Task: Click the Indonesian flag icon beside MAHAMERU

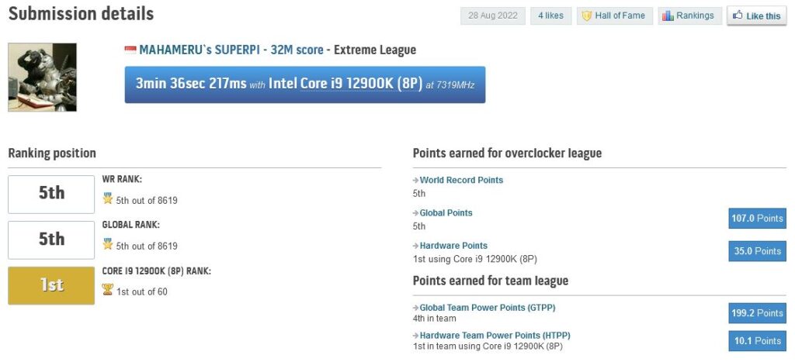Action: [130, 50]
